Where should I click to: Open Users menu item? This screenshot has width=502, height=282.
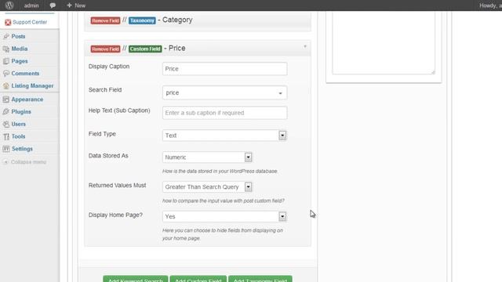[19, 124]
